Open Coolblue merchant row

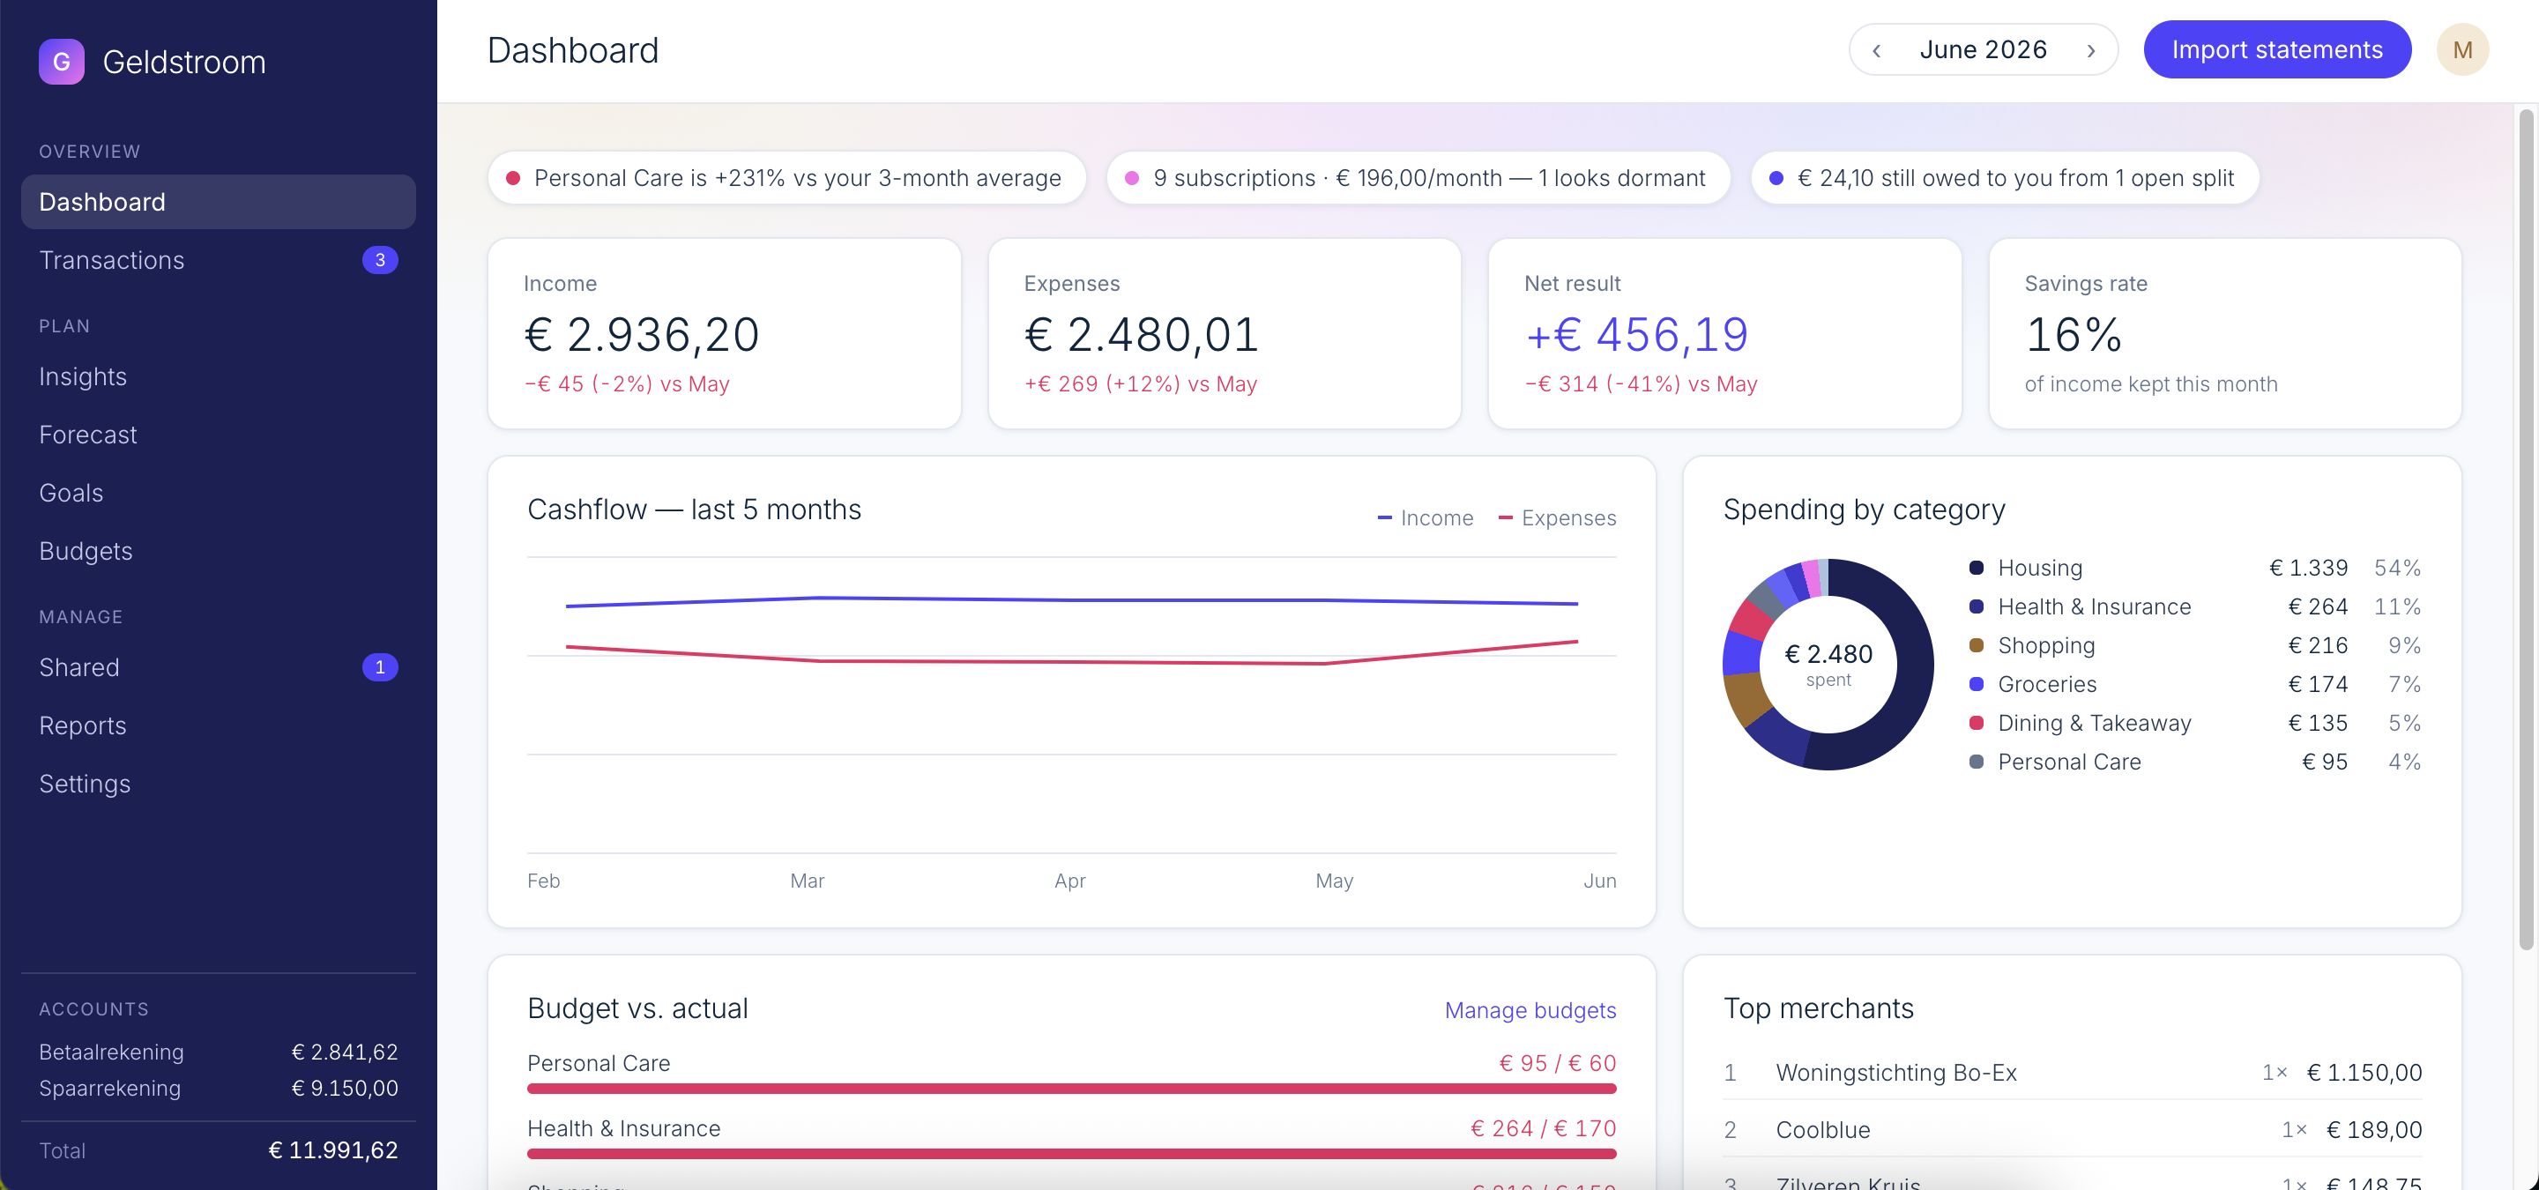[x=2072, y=1129]
